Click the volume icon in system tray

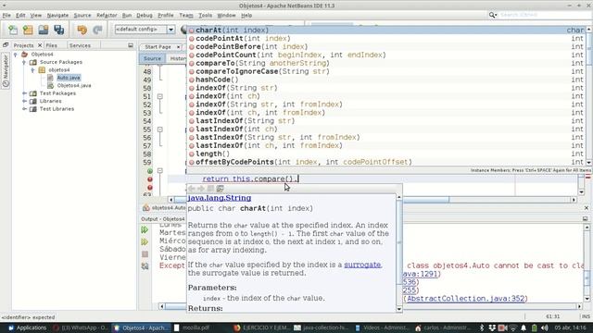544,327
